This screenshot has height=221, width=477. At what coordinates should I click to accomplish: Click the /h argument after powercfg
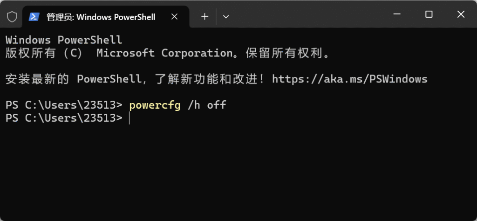point(194,105)
